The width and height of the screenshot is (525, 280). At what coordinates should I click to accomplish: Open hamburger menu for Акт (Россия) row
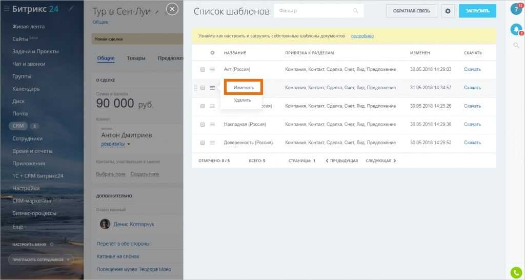click(x=212, y=69)
